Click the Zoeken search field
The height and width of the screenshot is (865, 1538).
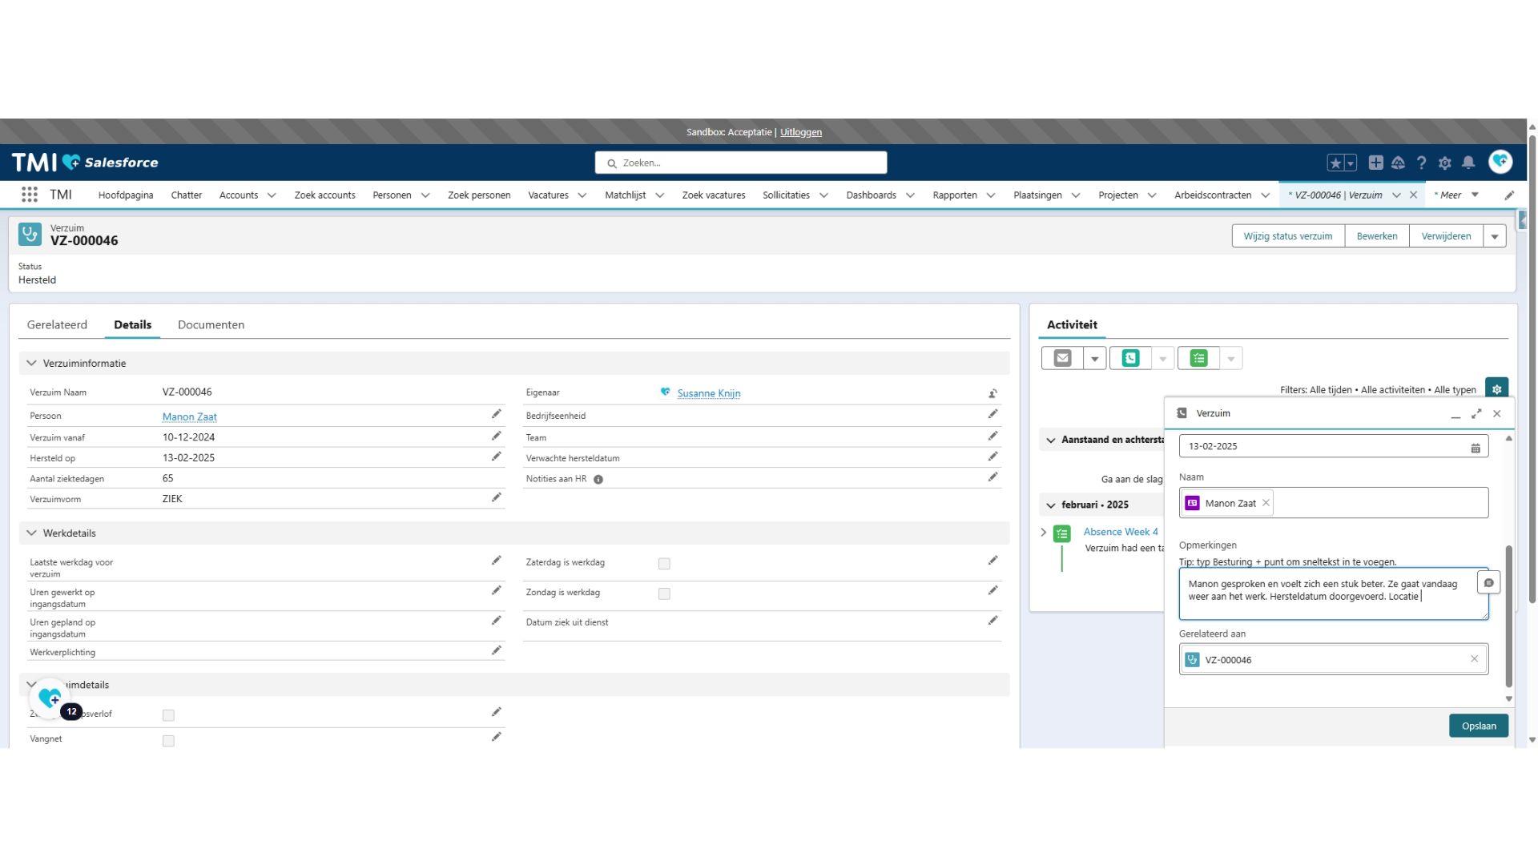coord(741,163)
